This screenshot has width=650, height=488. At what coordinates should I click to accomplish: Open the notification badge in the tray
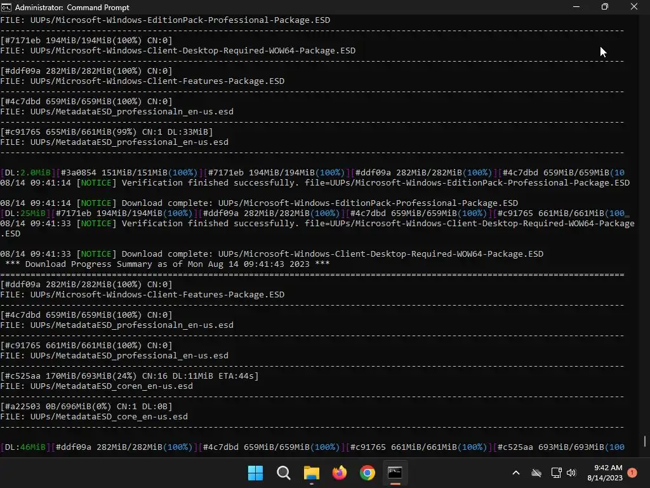(x=632, y=473)
